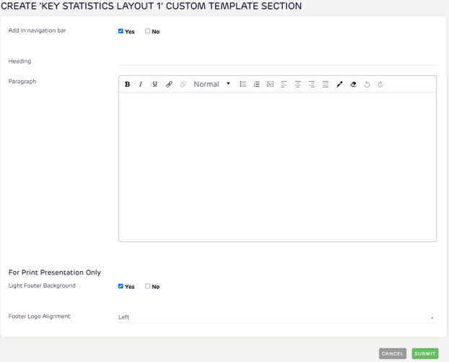The height and width of the screenshot is (362, 449).
Task: Check No for Add in navigation bar
Action: pos(148,31)
